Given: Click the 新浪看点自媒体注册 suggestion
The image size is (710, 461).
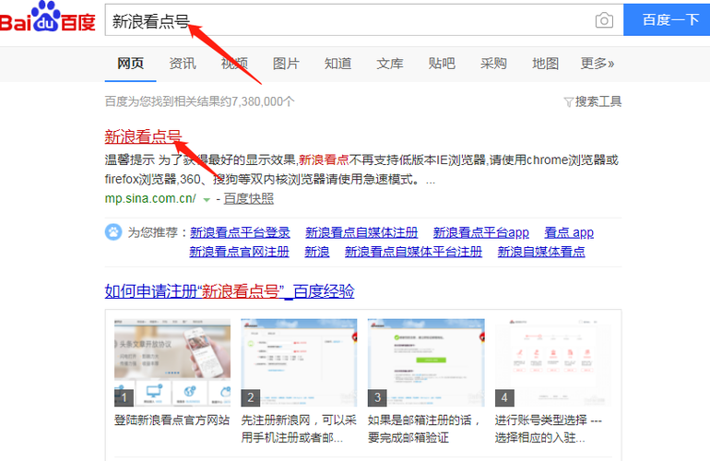Looking at the screenshot, I should pyautogui.click(x=361, y=232).
